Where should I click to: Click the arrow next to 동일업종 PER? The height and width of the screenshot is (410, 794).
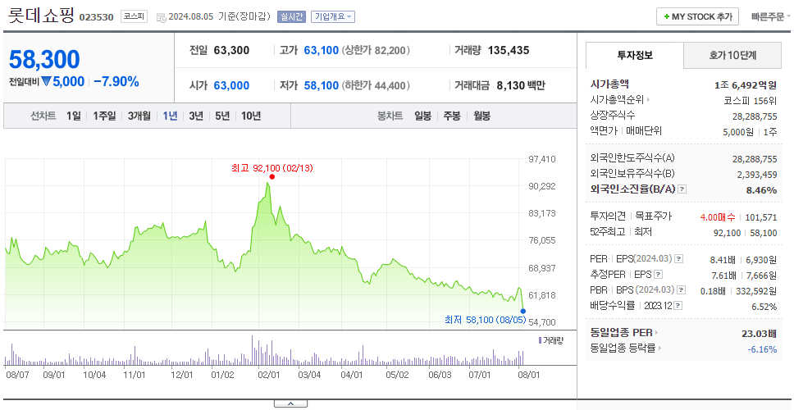click(x=657, y=333)
